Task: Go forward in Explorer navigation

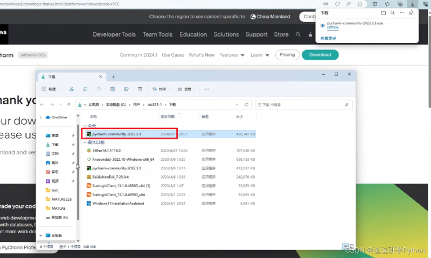Action: click(x=52, y=105)
